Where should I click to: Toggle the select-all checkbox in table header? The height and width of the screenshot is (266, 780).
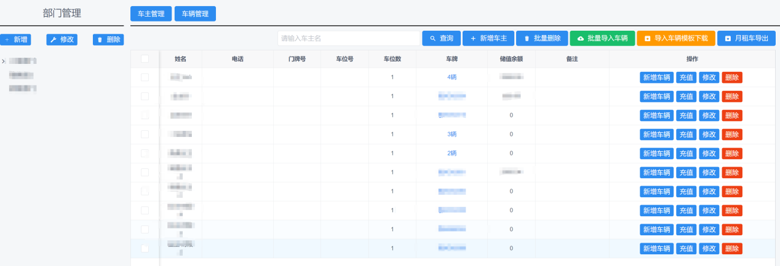(145, 59)
